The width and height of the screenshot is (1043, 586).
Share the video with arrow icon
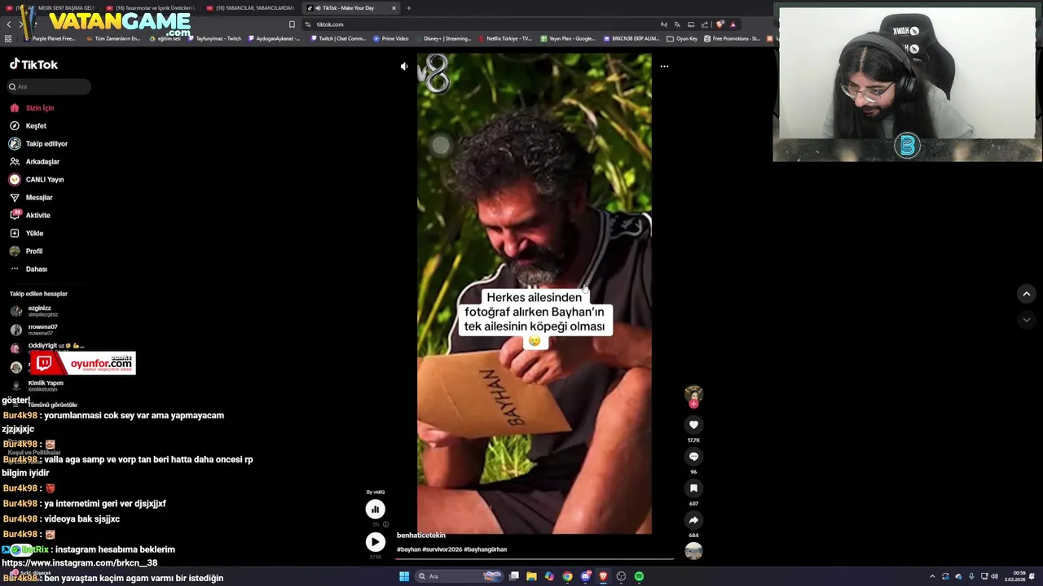(693, 520)
